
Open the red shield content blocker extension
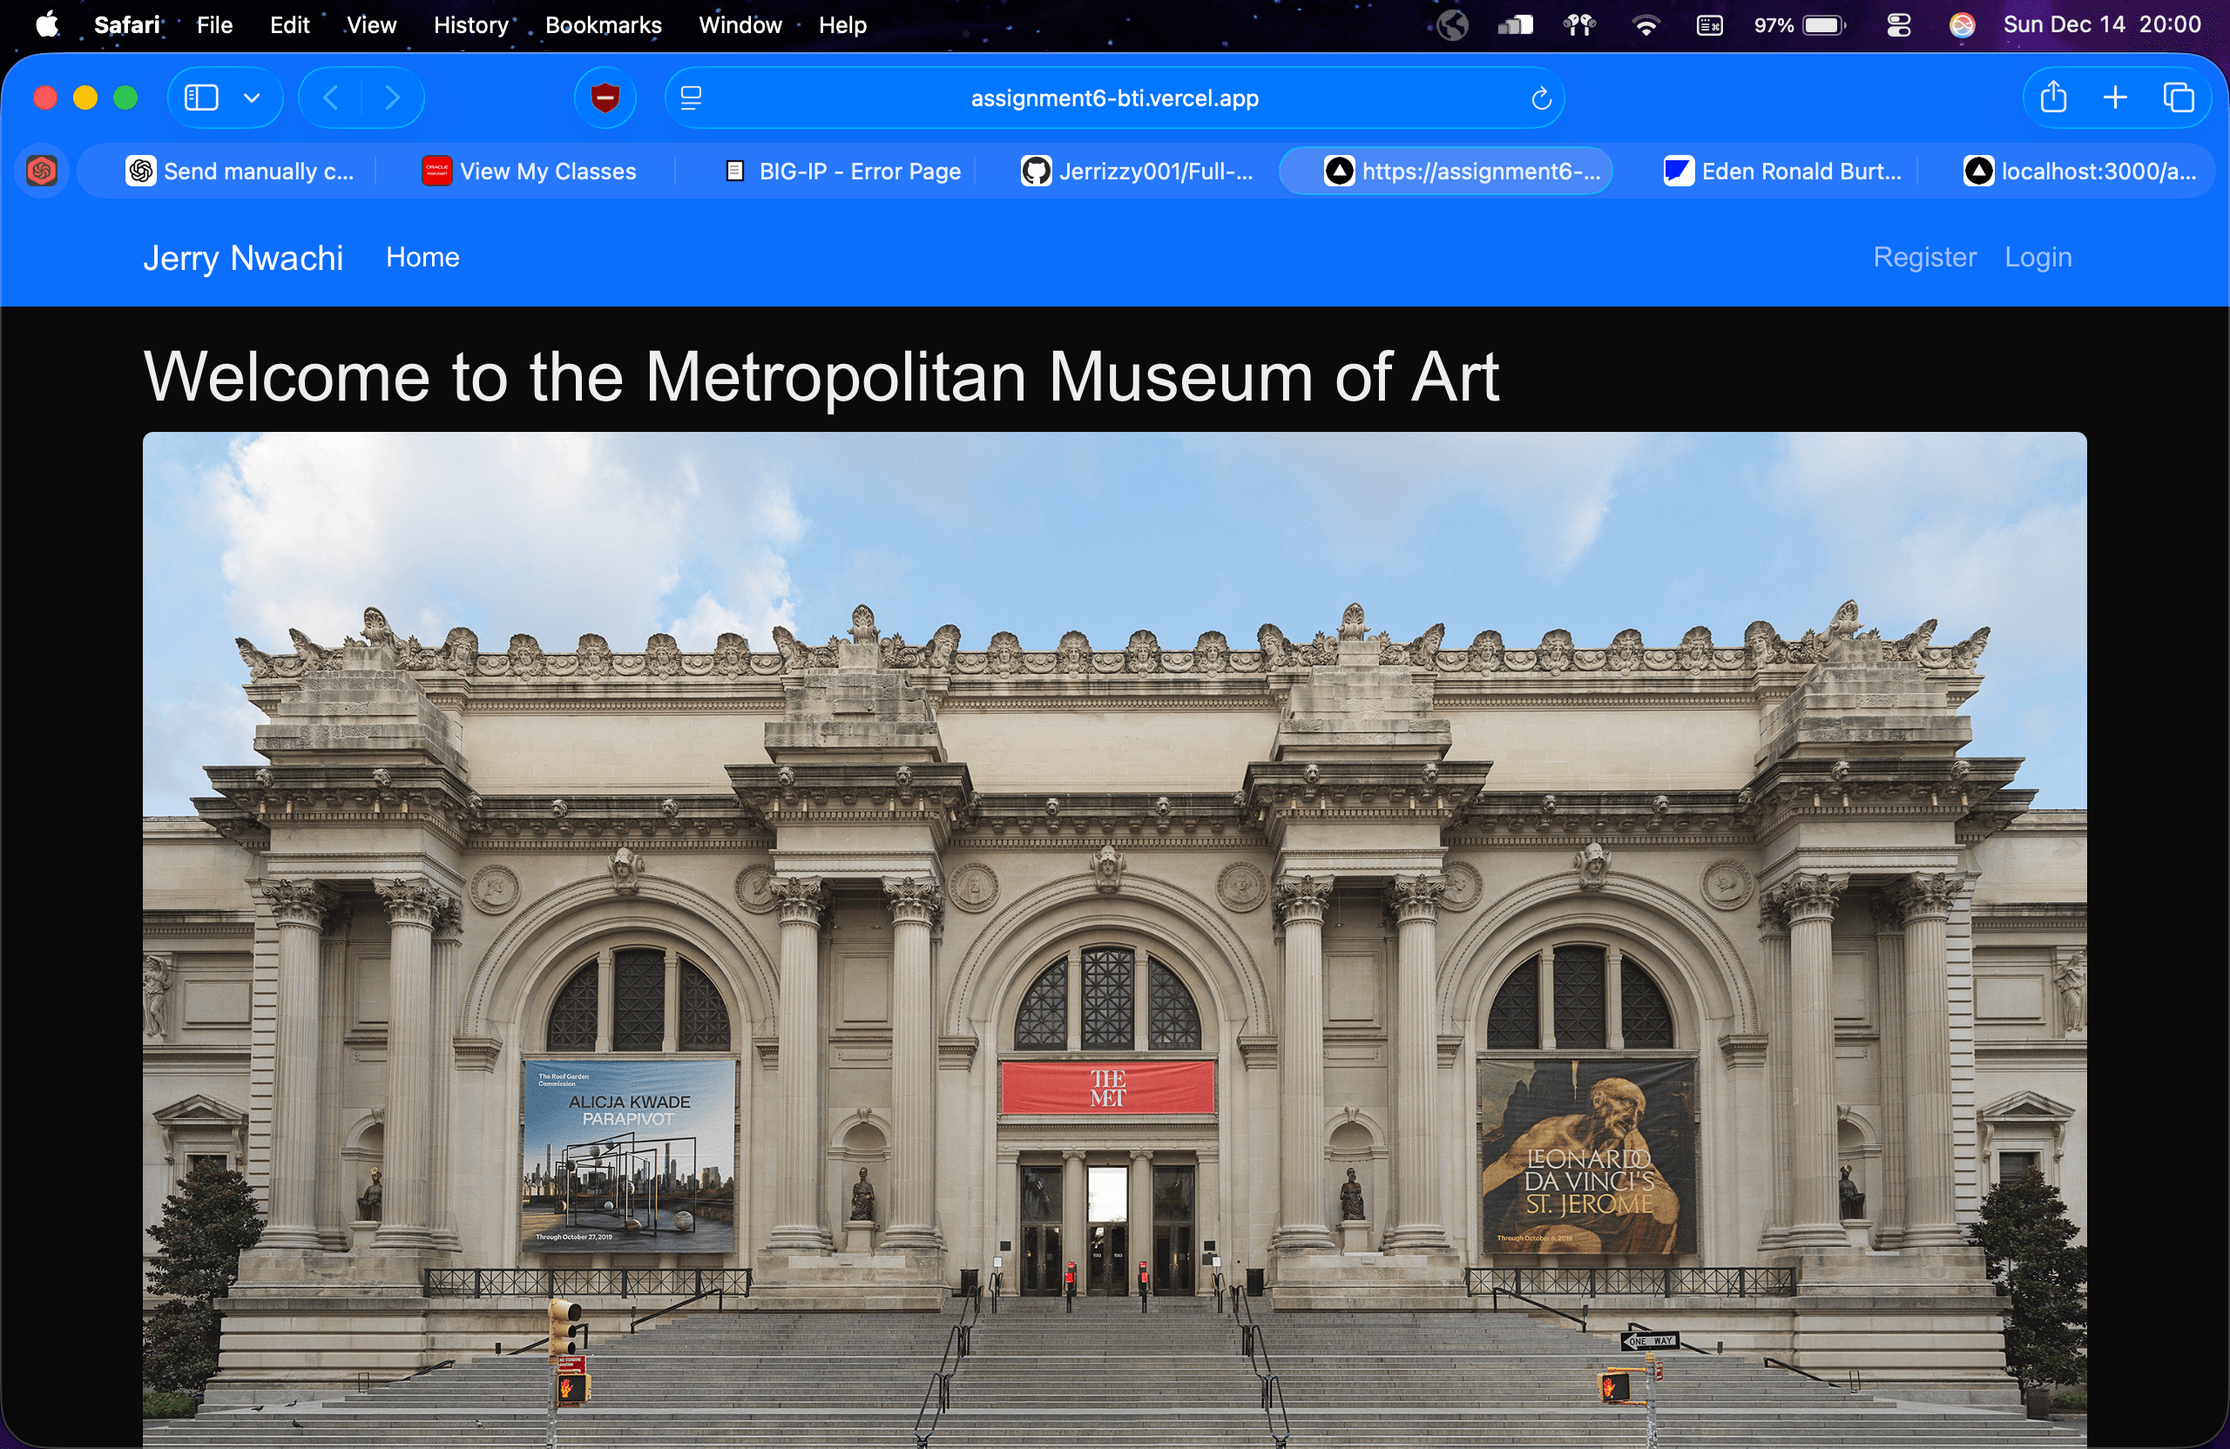click(x=605, y=98)
